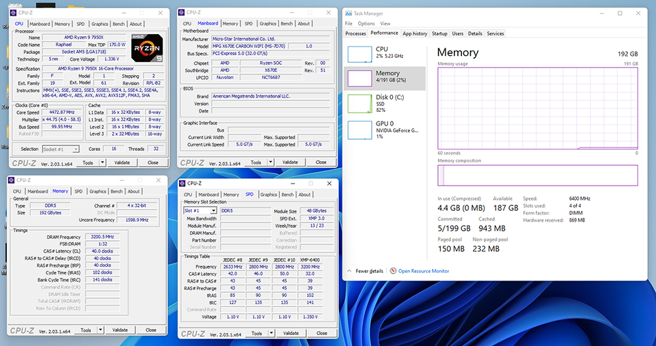Click CPU-Z icon in the Memory window title

(x=12, y=180)
